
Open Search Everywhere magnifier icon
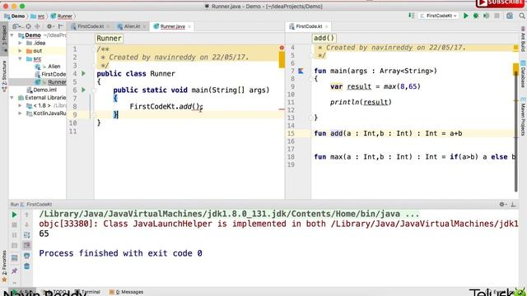coord(522,16)
